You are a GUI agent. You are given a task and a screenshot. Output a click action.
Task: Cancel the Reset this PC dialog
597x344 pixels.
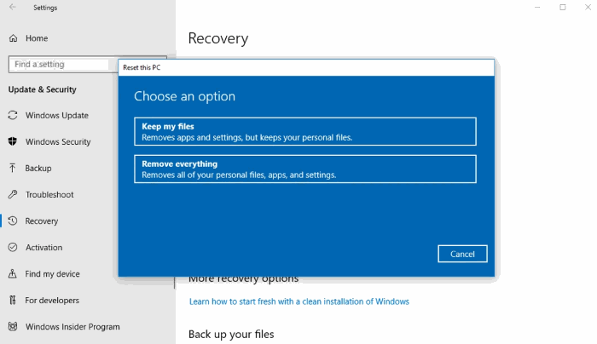click(462, 254)
